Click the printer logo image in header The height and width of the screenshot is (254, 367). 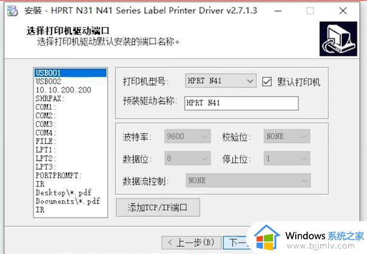coord(338,39)
